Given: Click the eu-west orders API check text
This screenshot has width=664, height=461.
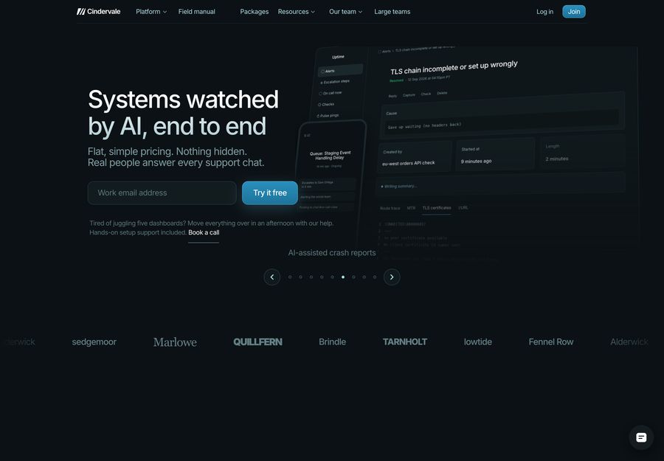Looking at the screenshot, I should [x=409, y=162].
